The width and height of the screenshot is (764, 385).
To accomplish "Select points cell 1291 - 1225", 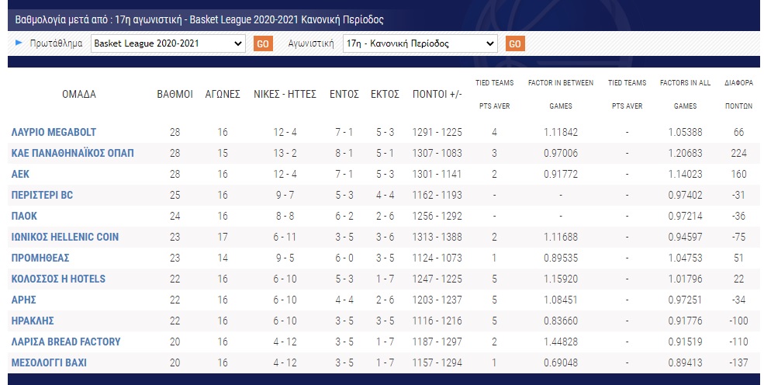I will (x=437, y=132).
